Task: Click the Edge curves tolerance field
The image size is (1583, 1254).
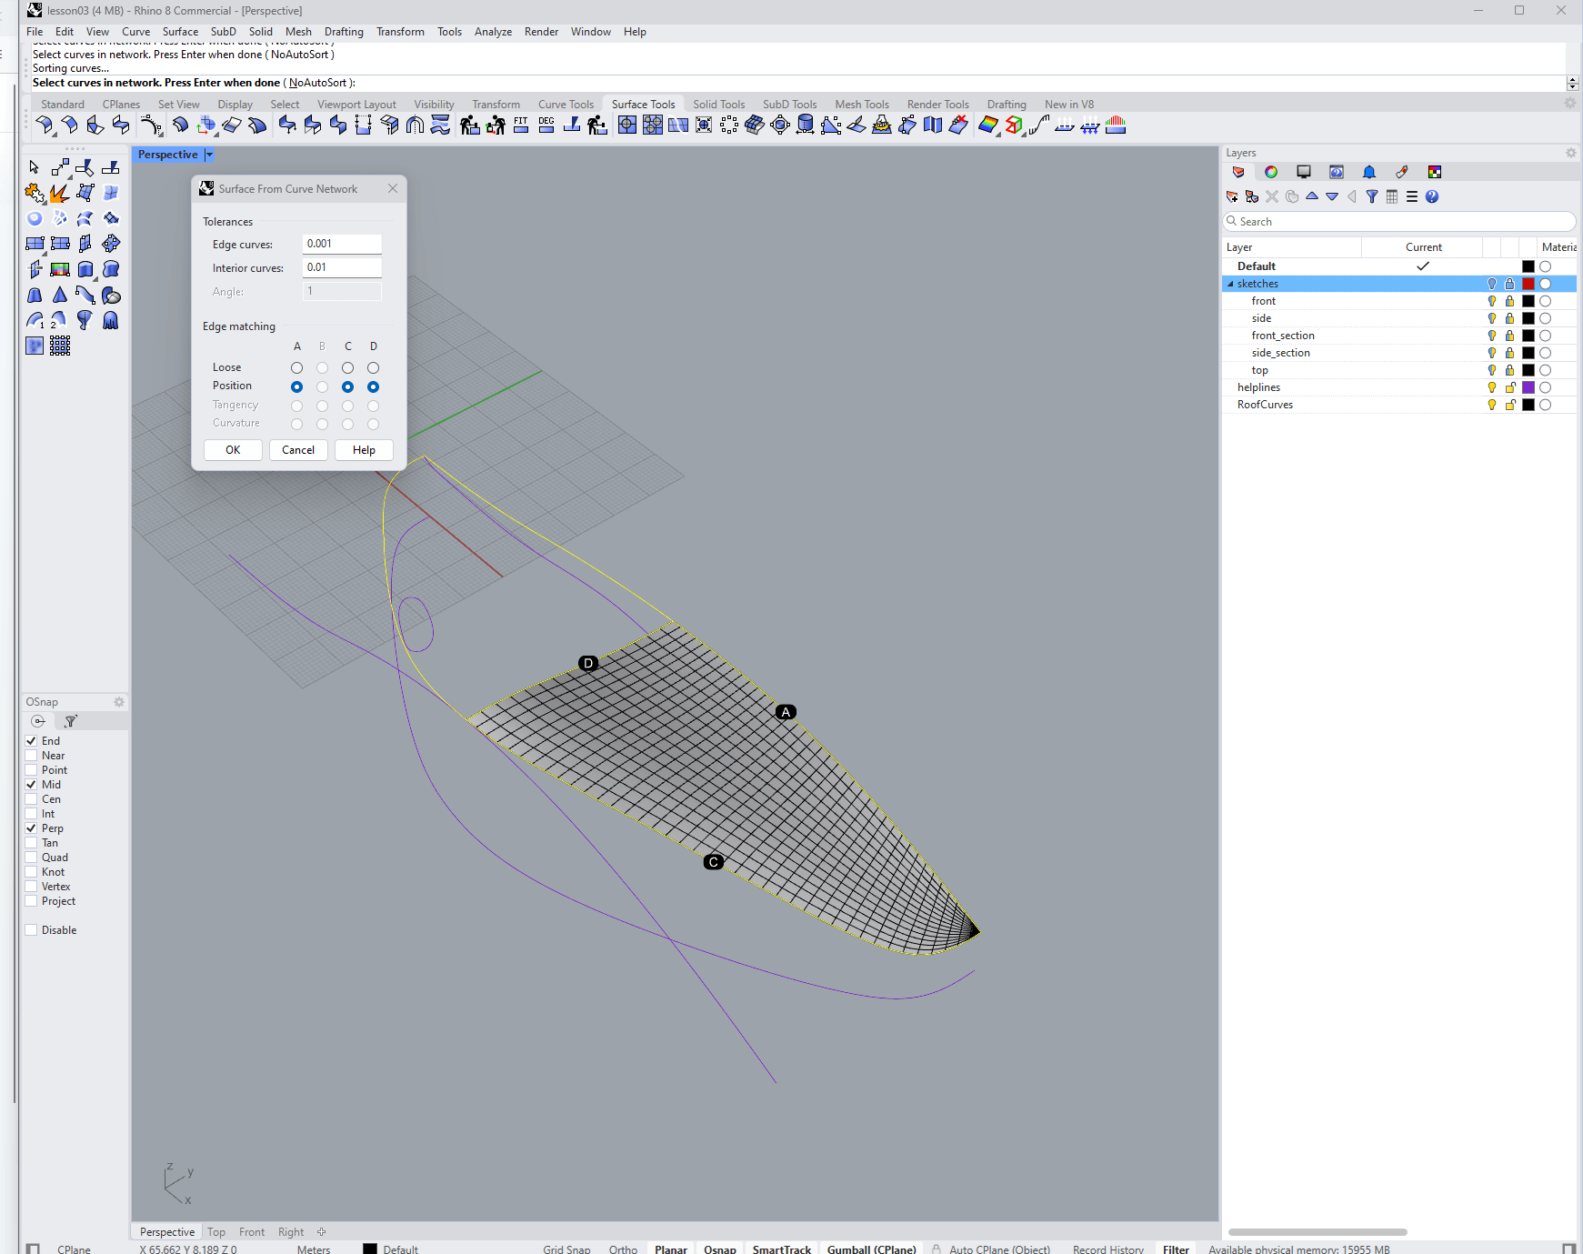Action: click(342, 244)
